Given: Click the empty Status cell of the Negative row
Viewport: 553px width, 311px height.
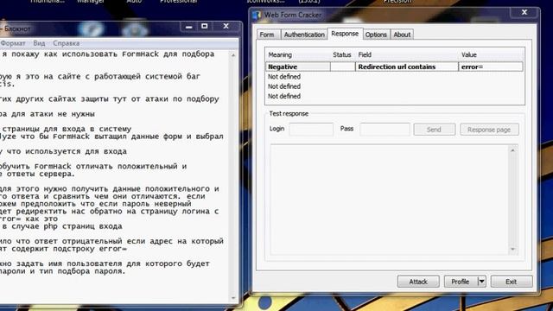Looking at the screenshot, I should (x=343, y=67).
